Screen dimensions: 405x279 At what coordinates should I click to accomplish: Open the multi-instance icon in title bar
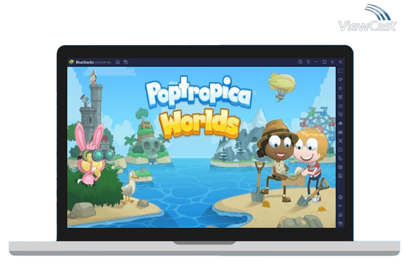126,62
